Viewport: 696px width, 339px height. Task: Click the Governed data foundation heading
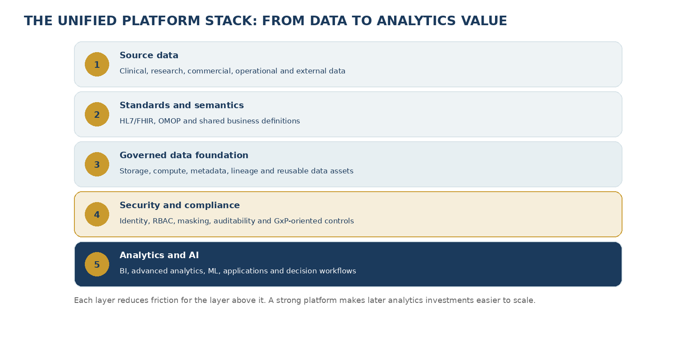pos(184,156)
